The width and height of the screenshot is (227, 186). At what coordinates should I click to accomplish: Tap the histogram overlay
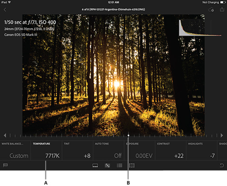(200, 28)
